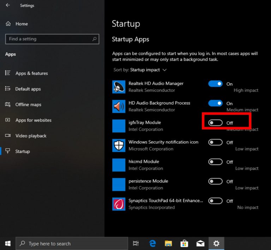
Task: Click the Home house icon
Action: click(8, 24)
